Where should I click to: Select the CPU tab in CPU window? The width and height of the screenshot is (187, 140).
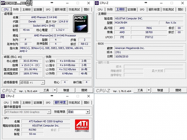click(x=6, y=9)
